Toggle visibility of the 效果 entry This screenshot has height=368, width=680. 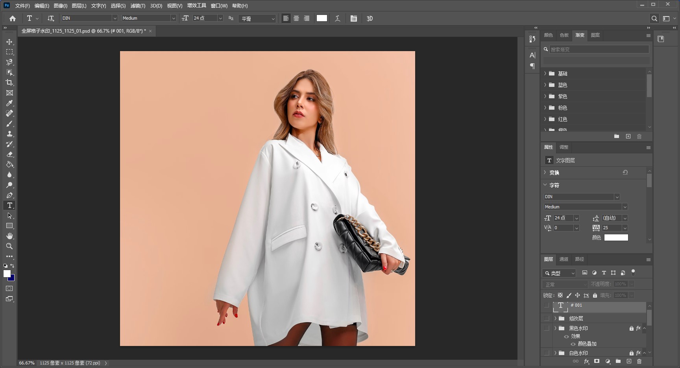coord(567,337)
